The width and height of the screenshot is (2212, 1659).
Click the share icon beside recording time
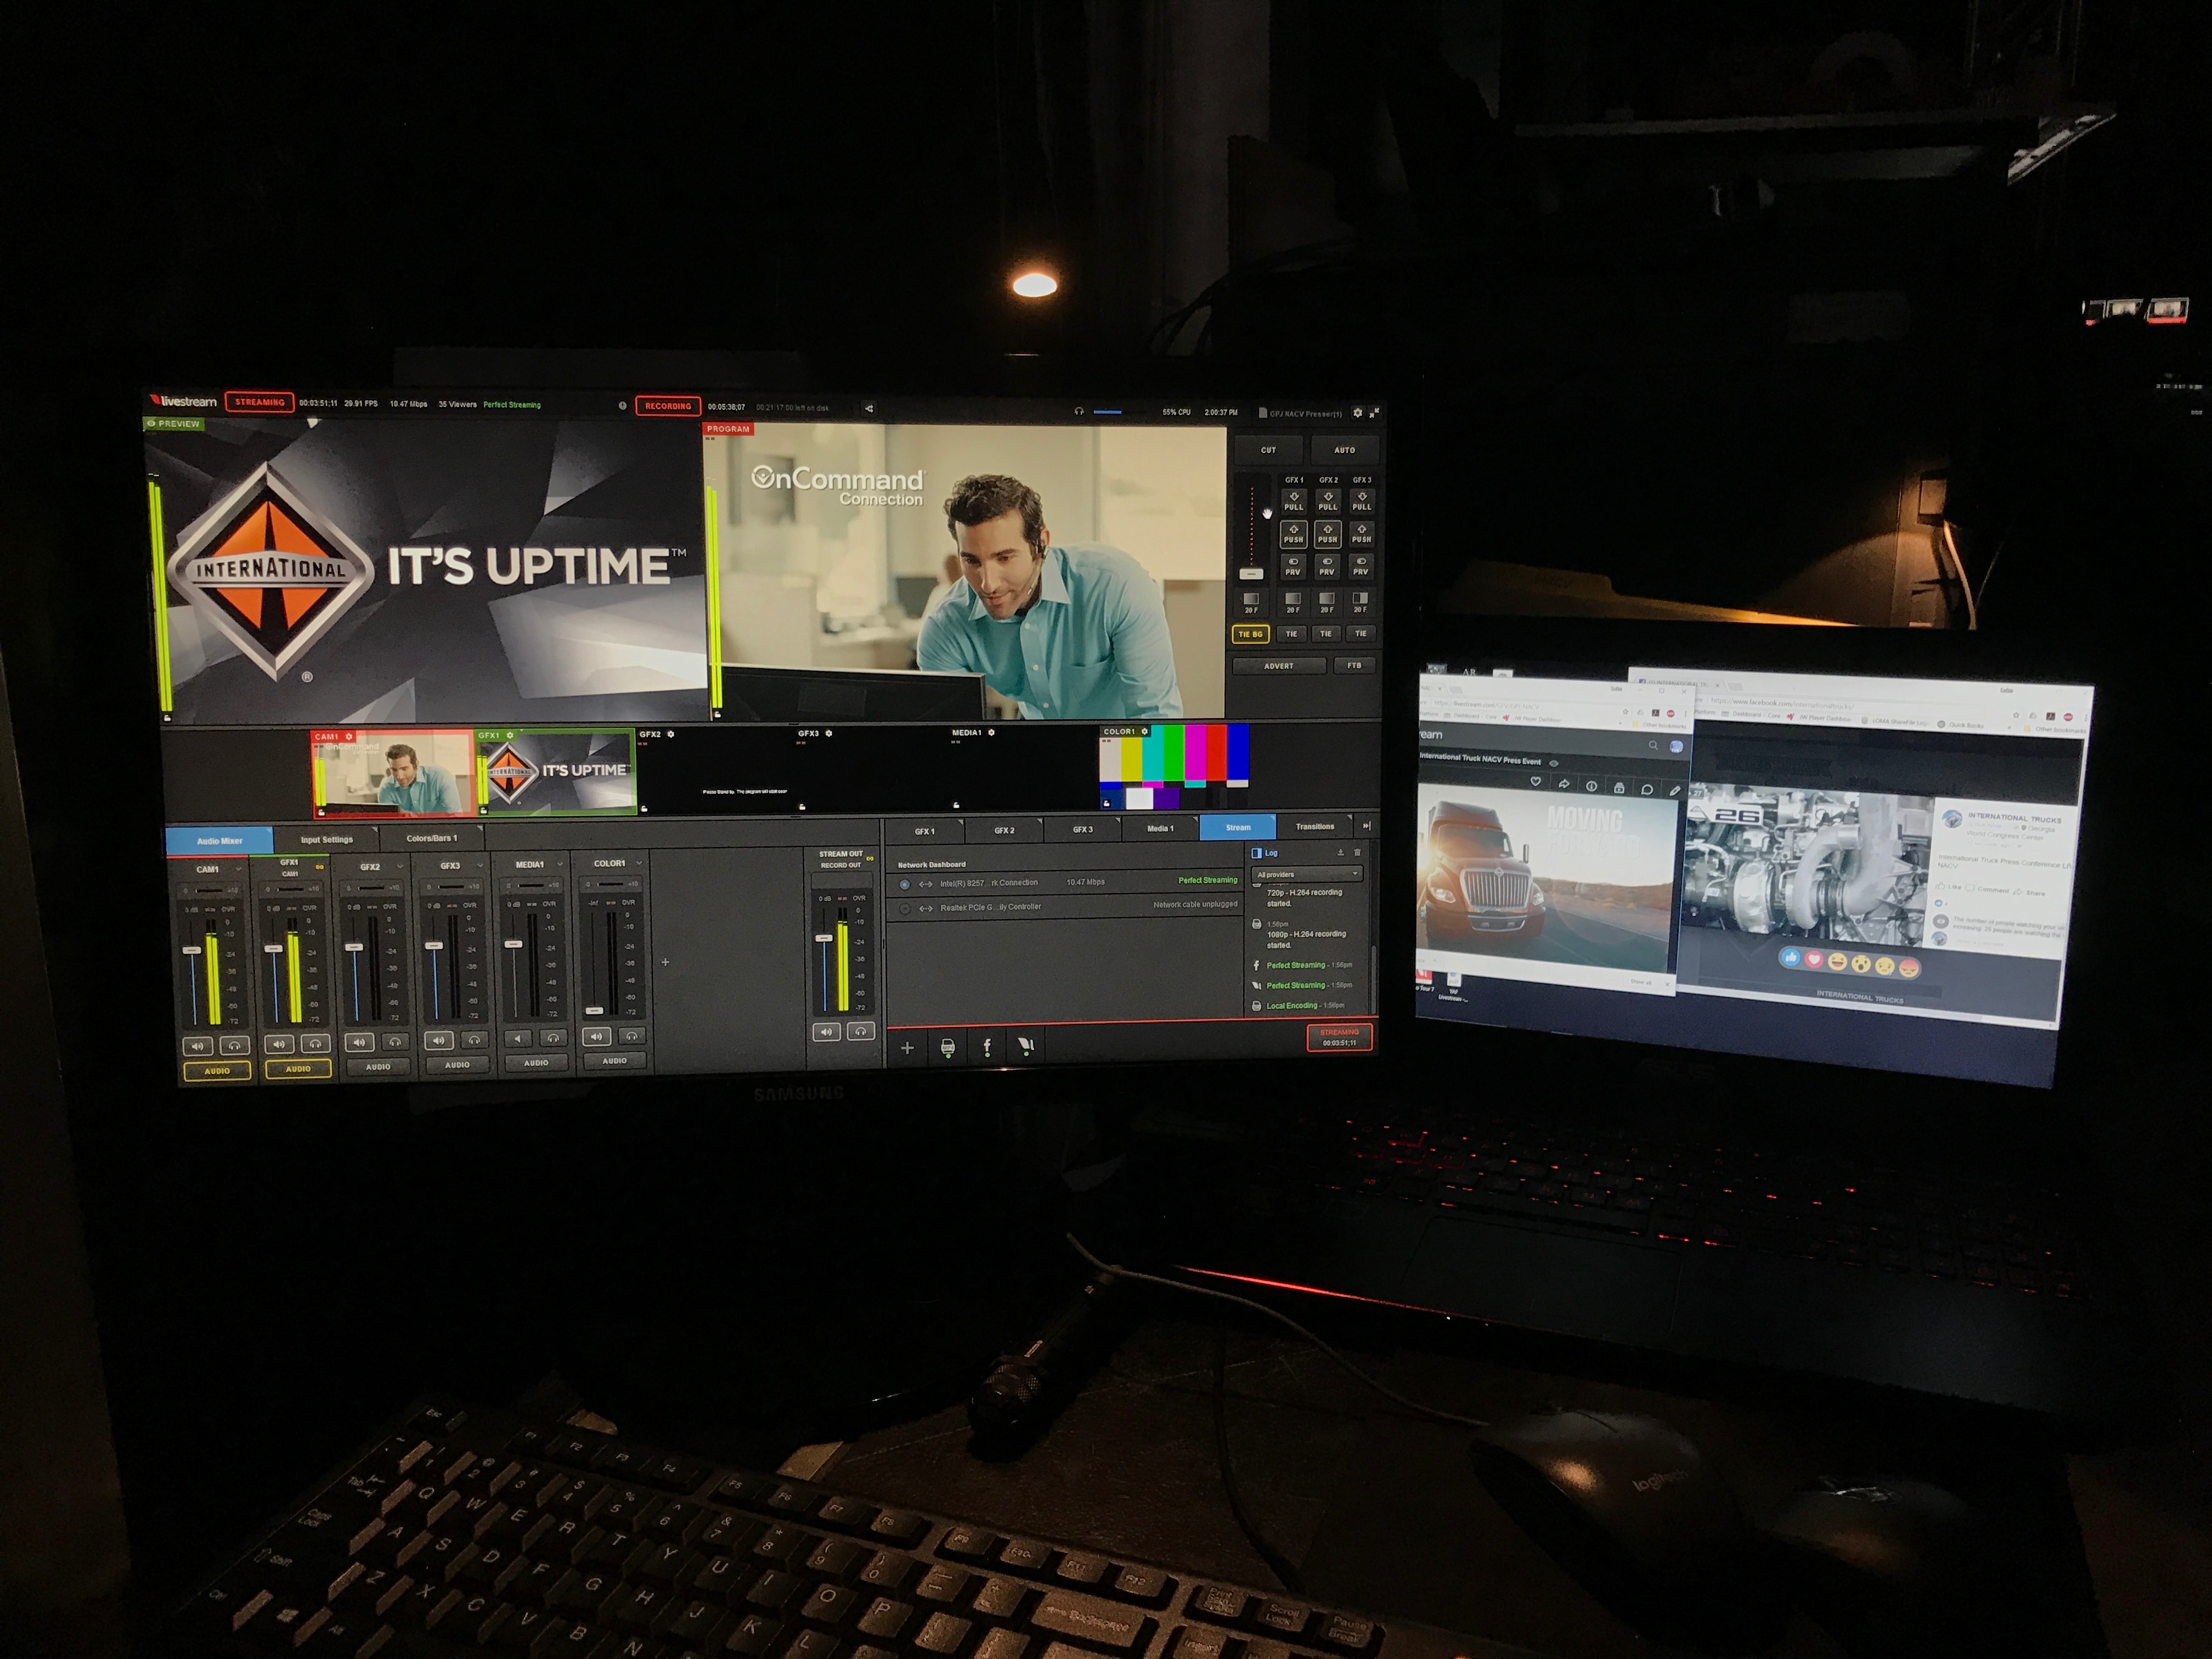click(868, 408)
